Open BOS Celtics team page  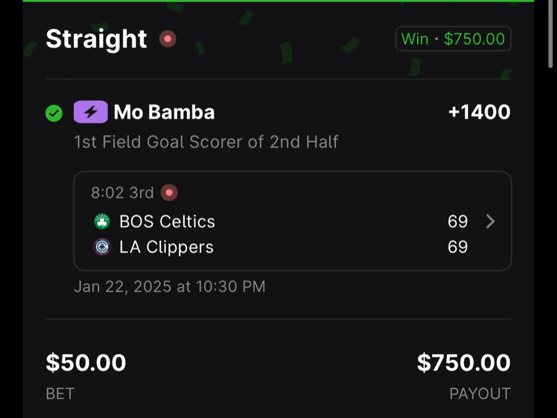tap(167, 221)
